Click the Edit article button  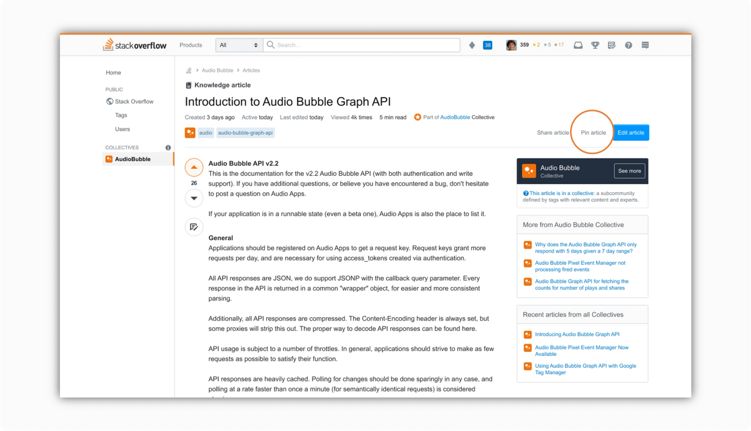point(630,133)
